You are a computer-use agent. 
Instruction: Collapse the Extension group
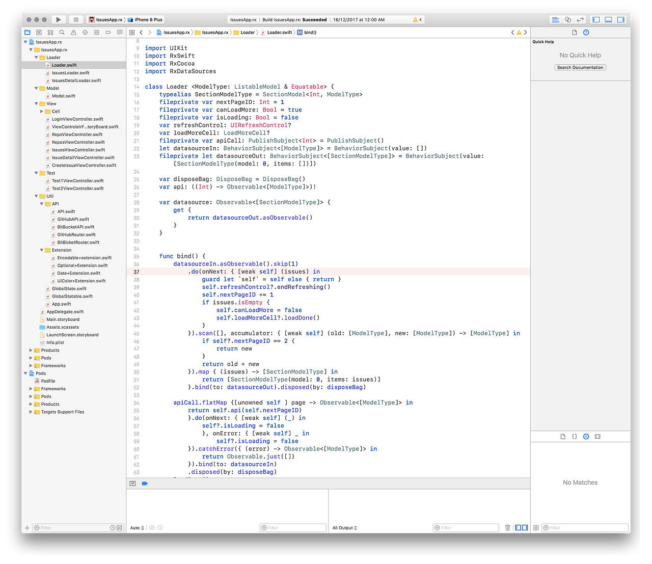(42, 250)
